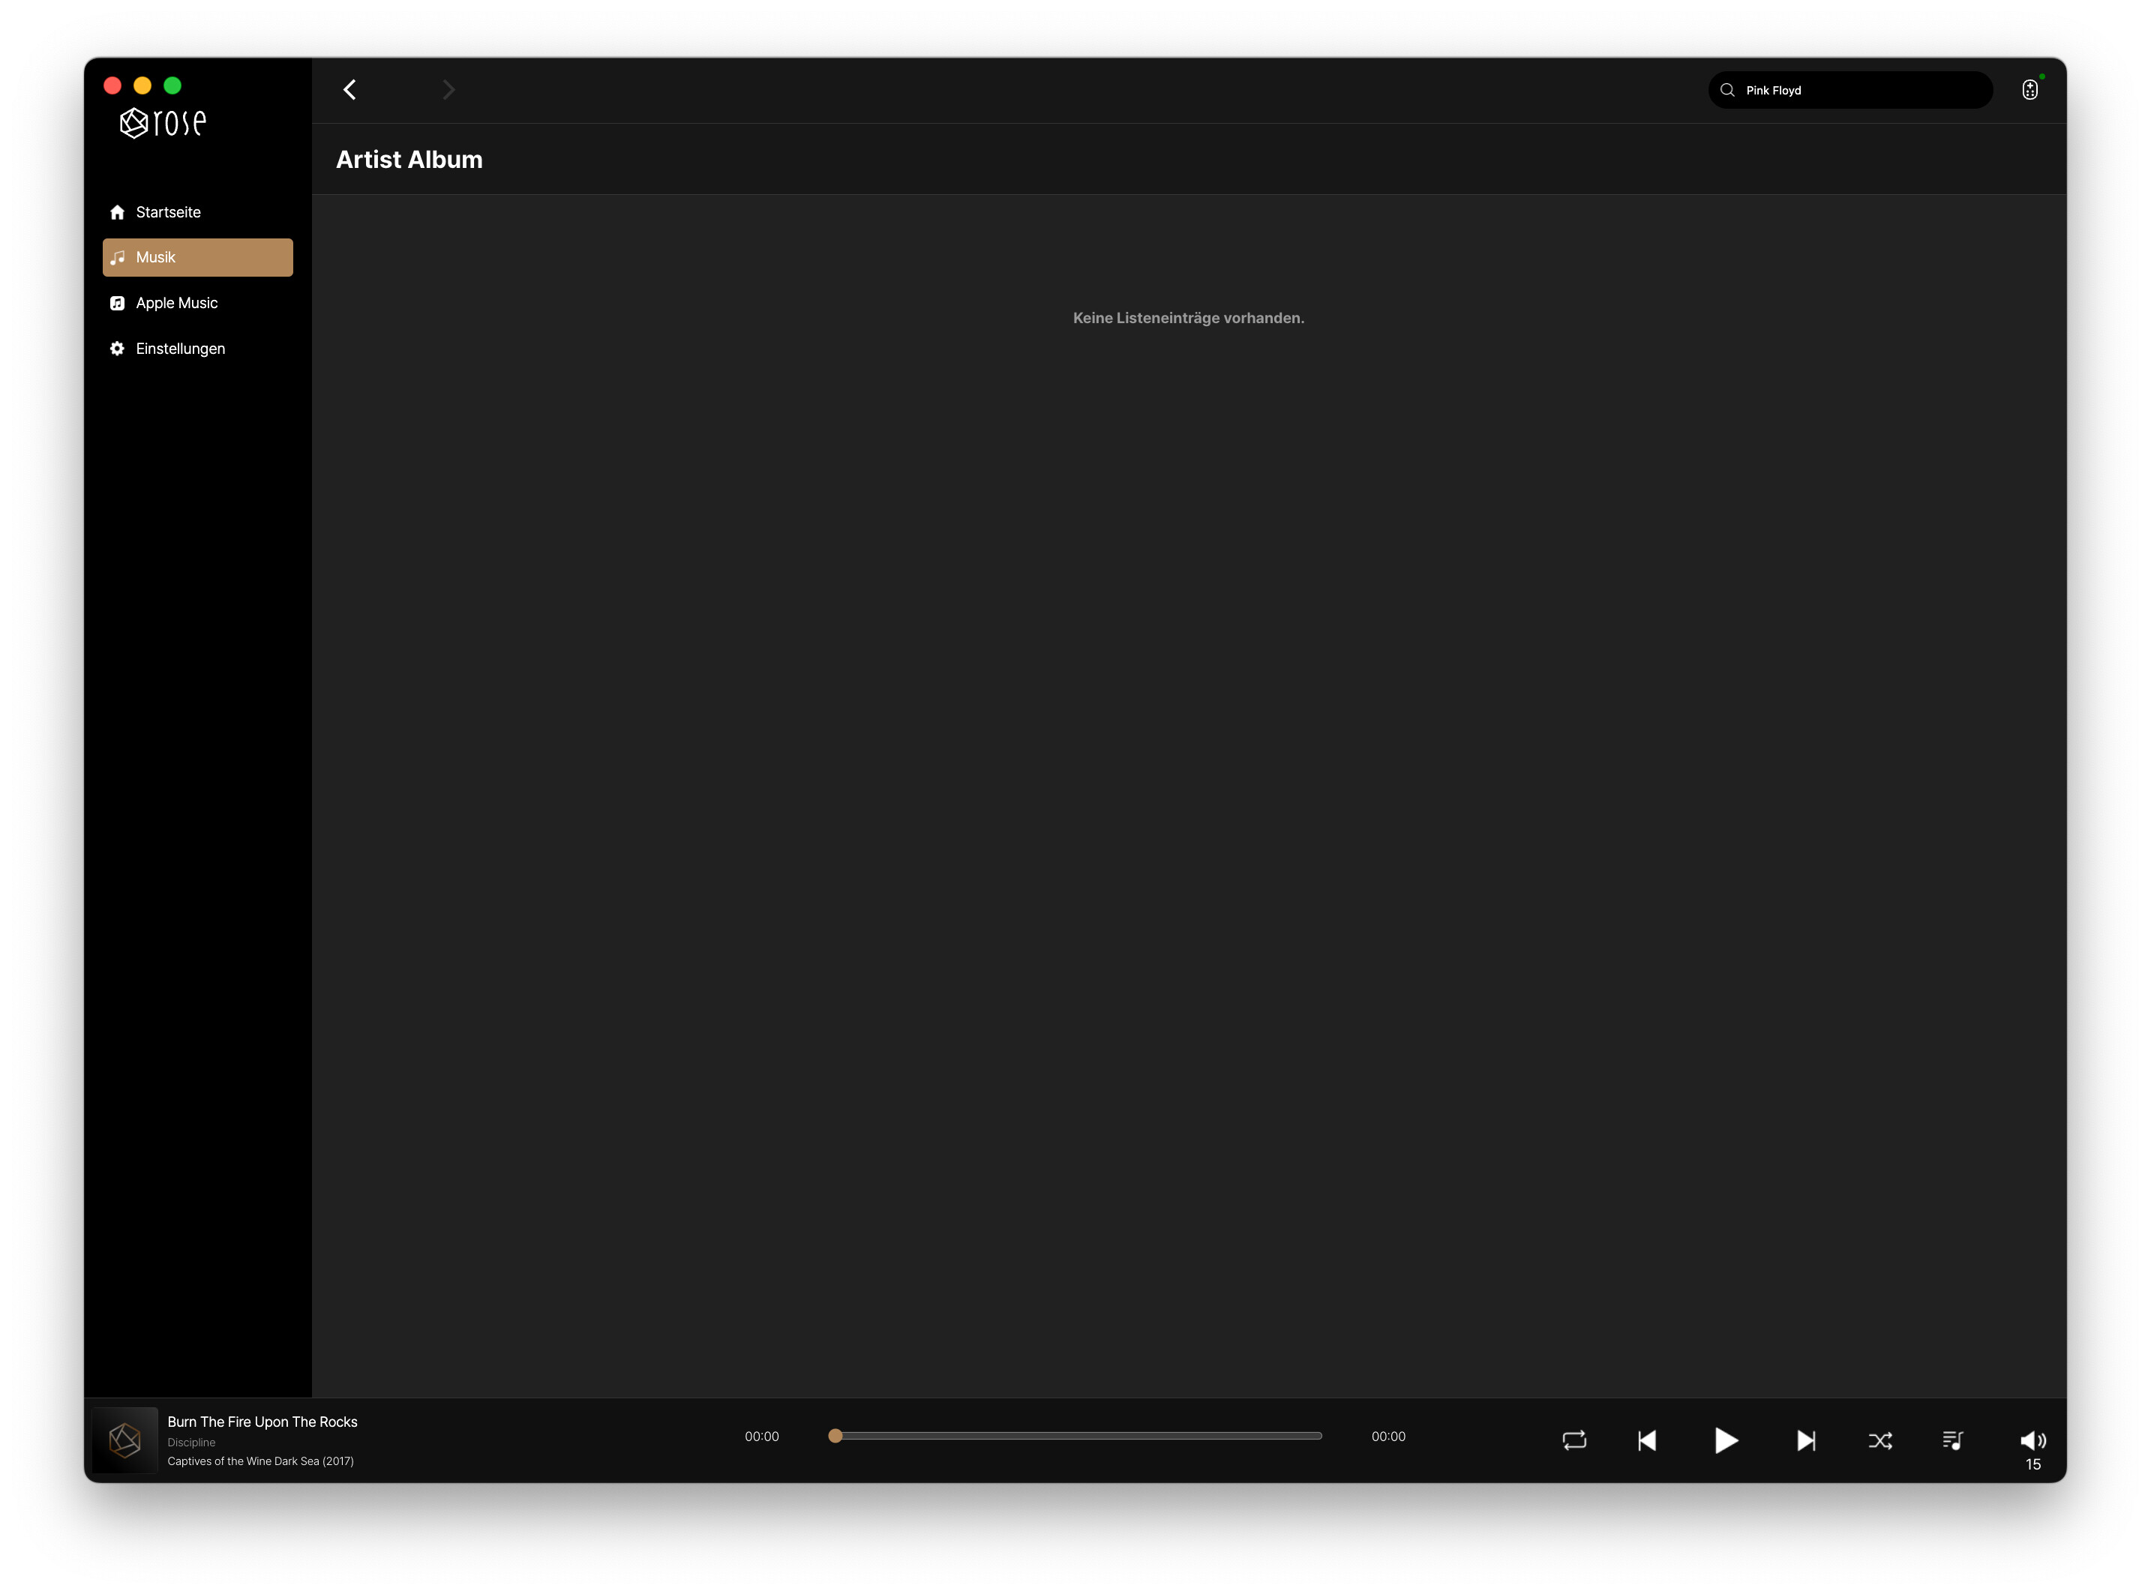Click album Captives of the Wine Dark Sea (2017)
This screenshot has height=1594, width=2151.
tap(260, 1461)
